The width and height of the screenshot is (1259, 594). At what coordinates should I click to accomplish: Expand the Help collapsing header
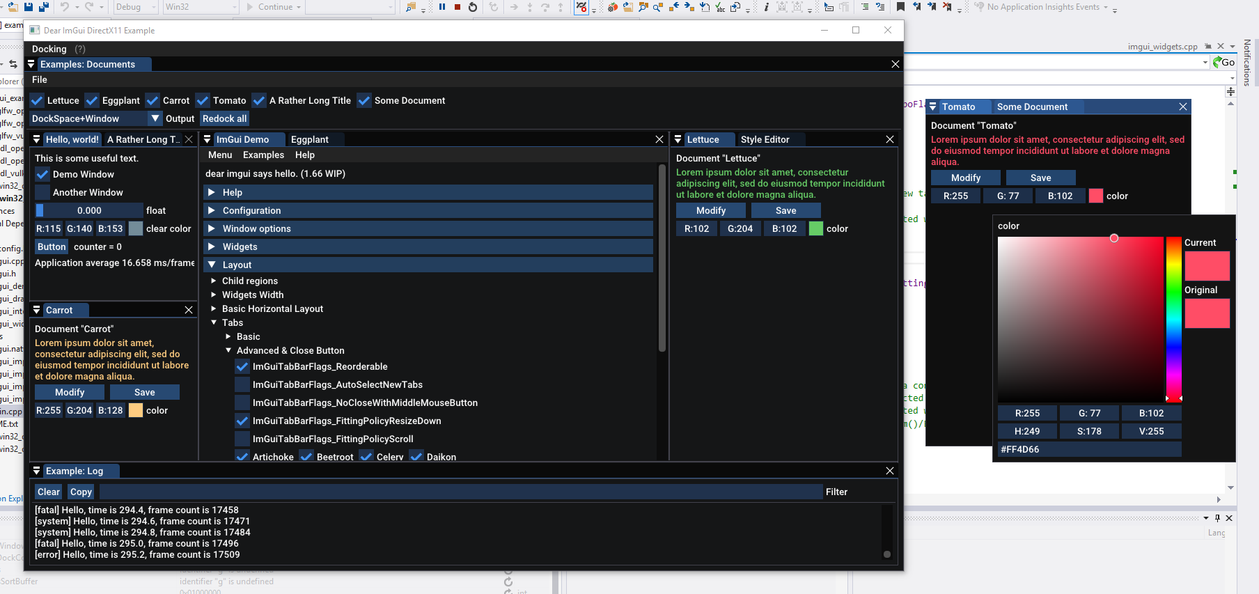[x=429, y=192]
